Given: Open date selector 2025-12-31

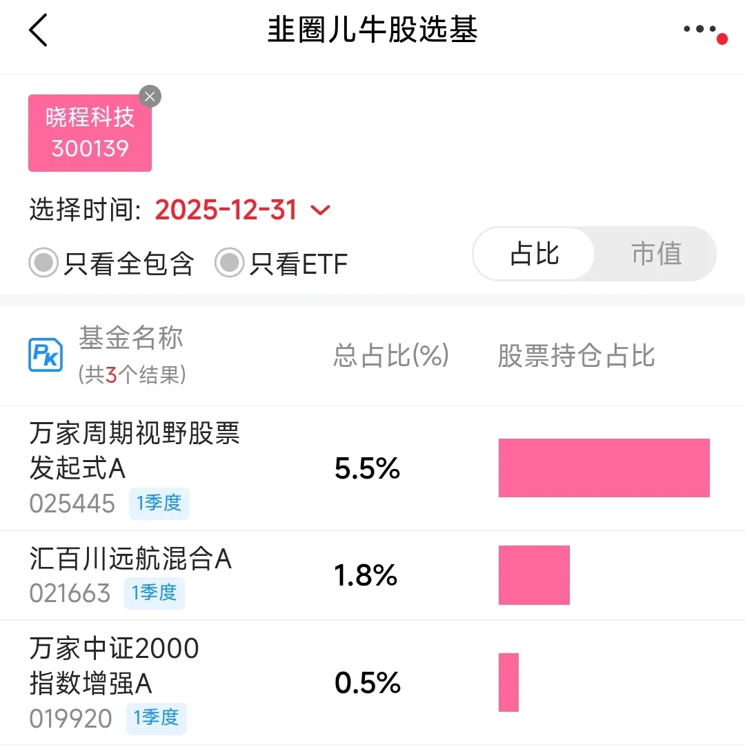Looking at the screenshot, I should [226, 210].
